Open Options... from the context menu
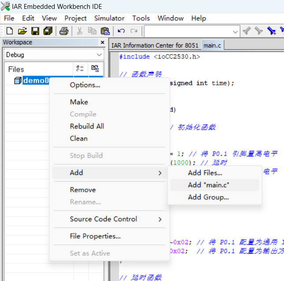 pos(85,85)
